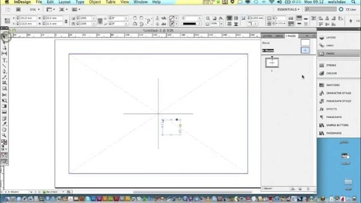Open the File menu

[x=39, y=2]
